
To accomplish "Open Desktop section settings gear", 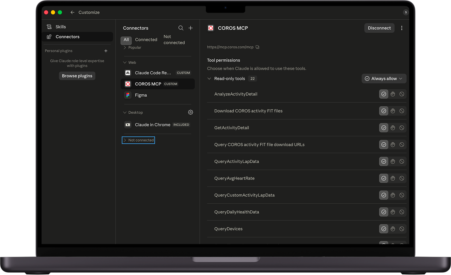I will (191, 112).
